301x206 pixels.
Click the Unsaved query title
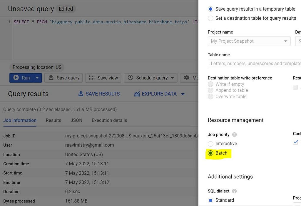click(31, 9)
